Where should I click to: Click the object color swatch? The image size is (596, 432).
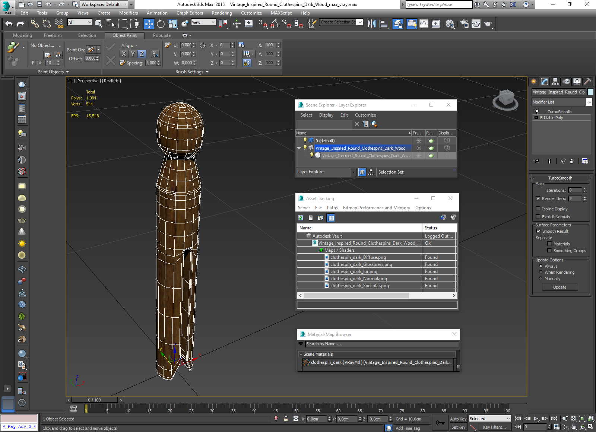point(590,92)
